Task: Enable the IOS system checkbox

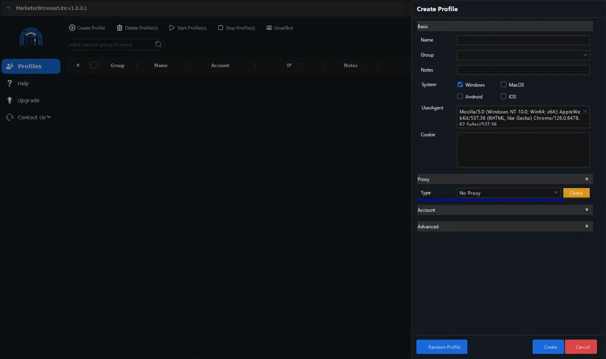Action: (503, 96)
